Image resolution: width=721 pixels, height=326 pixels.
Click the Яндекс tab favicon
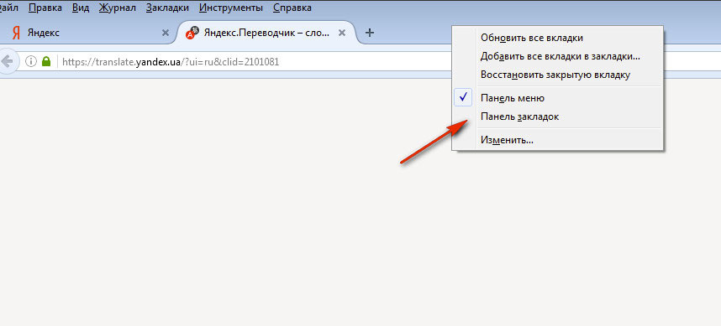(x=16, y=33)
